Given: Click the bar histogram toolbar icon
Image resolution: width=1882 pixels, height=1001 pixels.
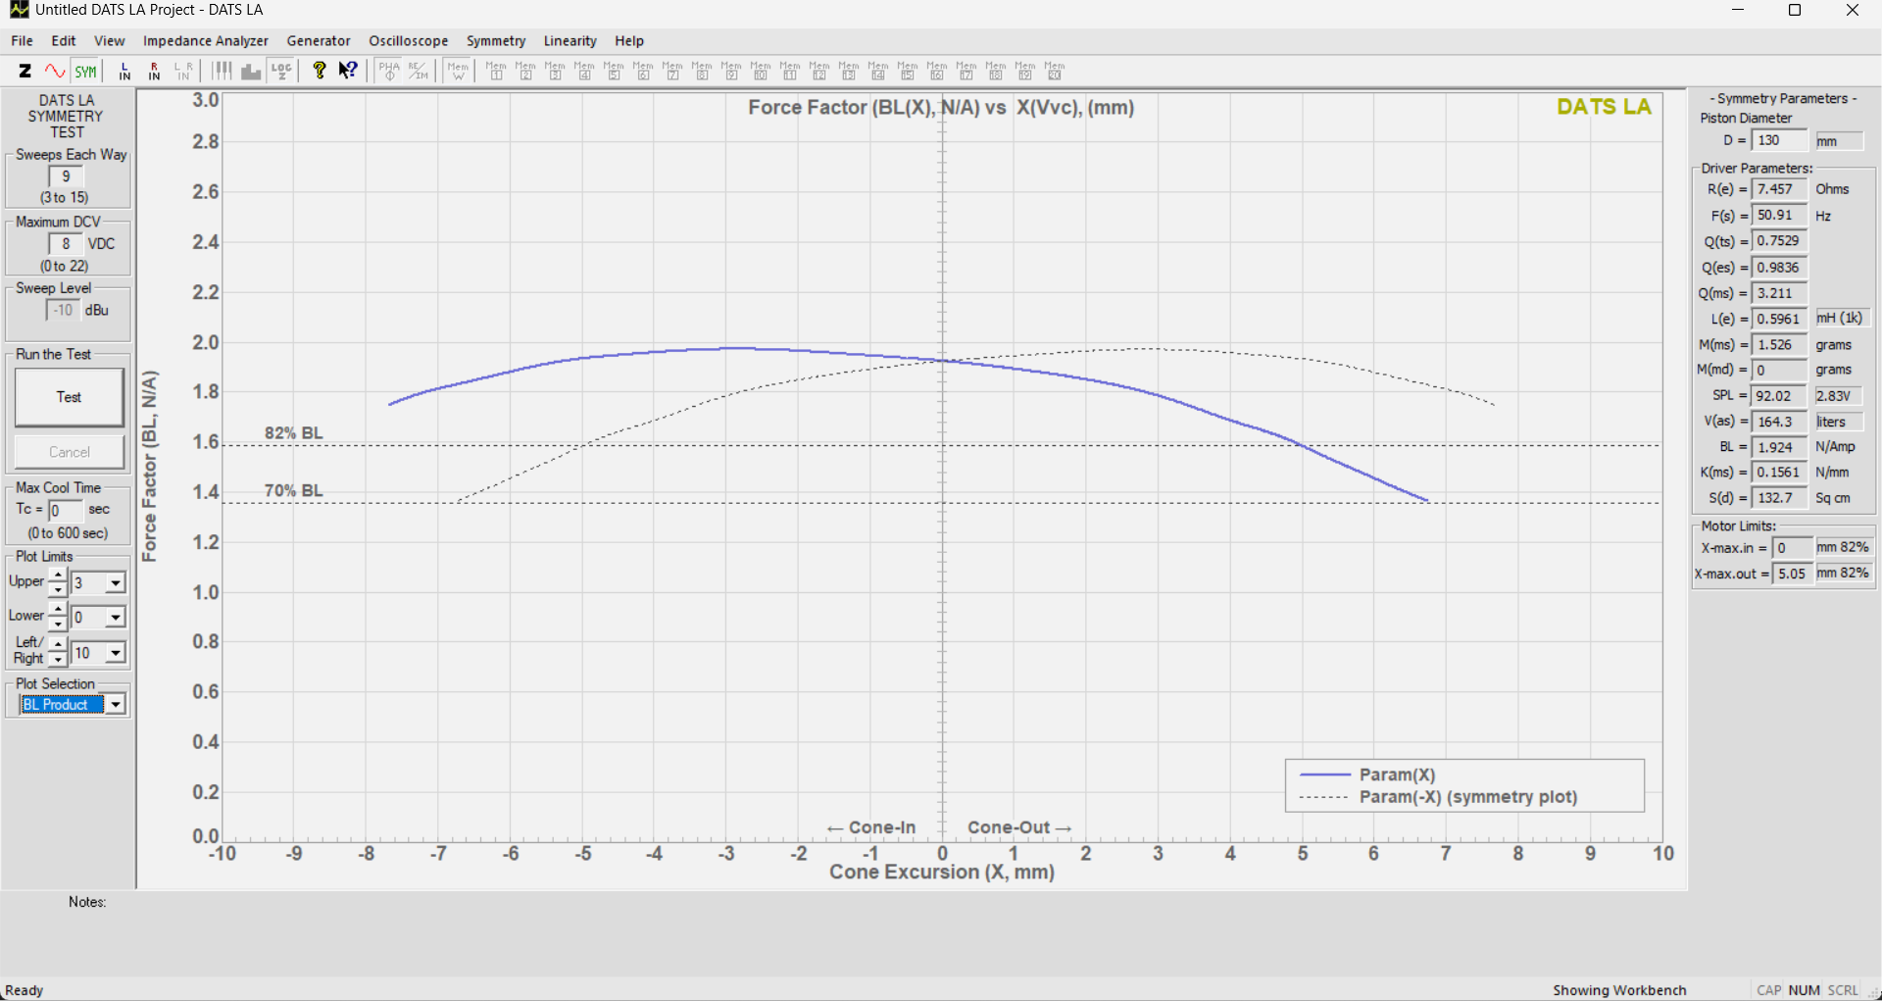Looking at the screenshot, I should [251, 71].
